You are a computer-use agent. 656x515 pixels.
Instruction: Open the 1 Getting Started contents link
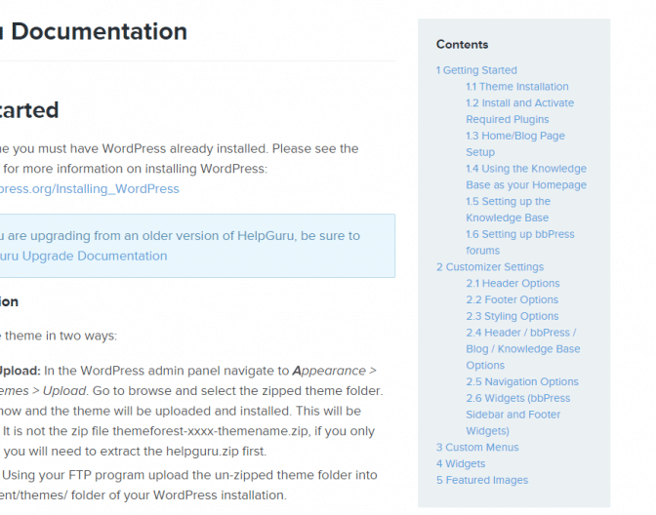(x=476, y=70)
